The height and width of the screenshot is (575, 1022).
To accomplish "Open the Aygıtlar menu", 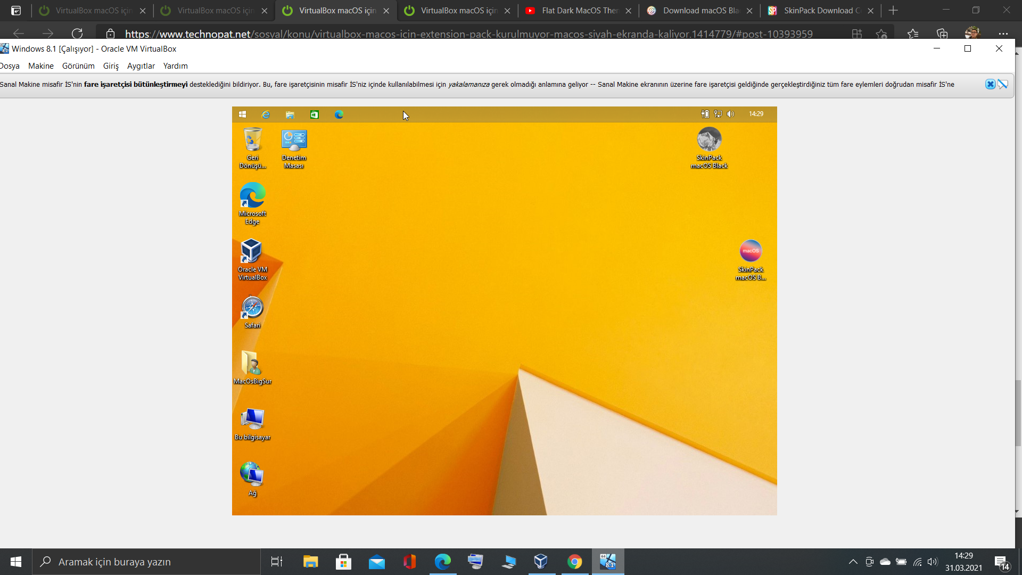I will click(x=141, y=66).
